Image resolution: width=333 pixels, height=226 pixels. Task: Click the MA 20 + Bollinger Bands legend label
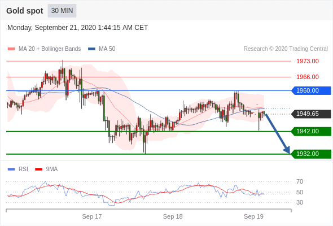tap(50, 49)
